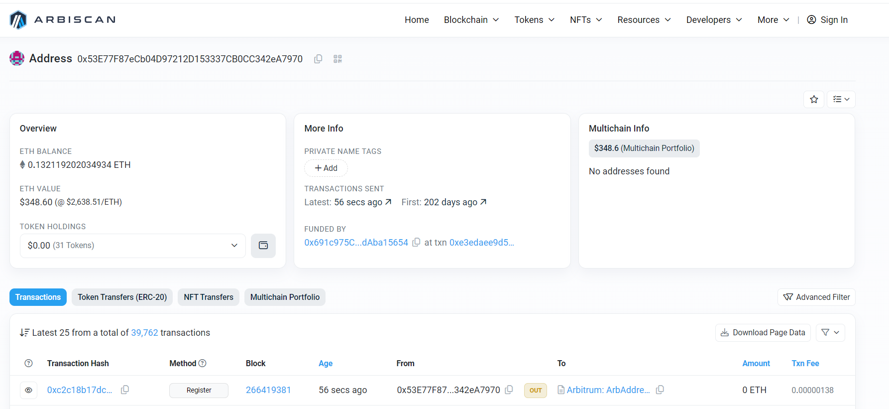This screenshot has height=409, width=889.
Task: Click the 0 ETH amount cell
Action: pyautogui.click(x=754, y=390)
